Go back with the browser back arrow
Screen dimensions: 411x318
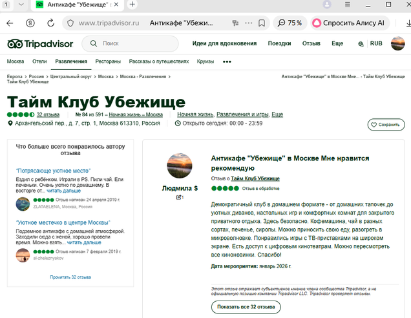10,23
